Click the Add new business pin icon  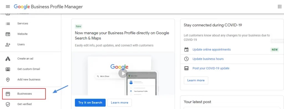[8, 80]
